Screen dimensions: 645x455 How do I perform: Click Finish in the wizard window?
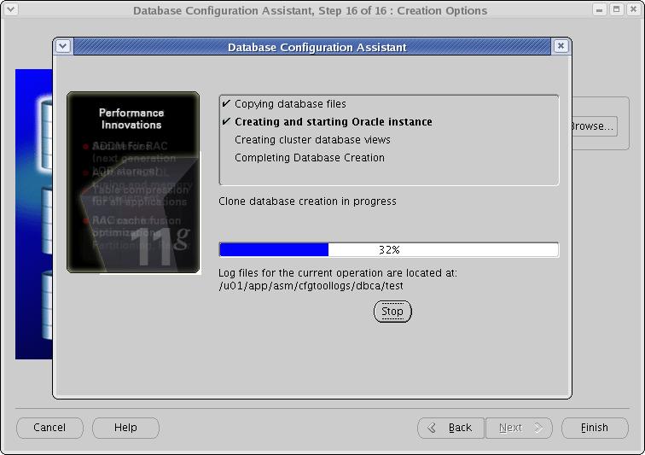tap(595, 428)
